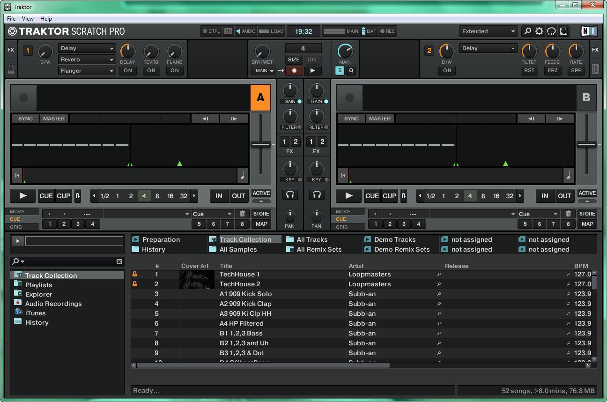
Task: Adjust the Deck B tempo fader
Action: tap(586, 144)
